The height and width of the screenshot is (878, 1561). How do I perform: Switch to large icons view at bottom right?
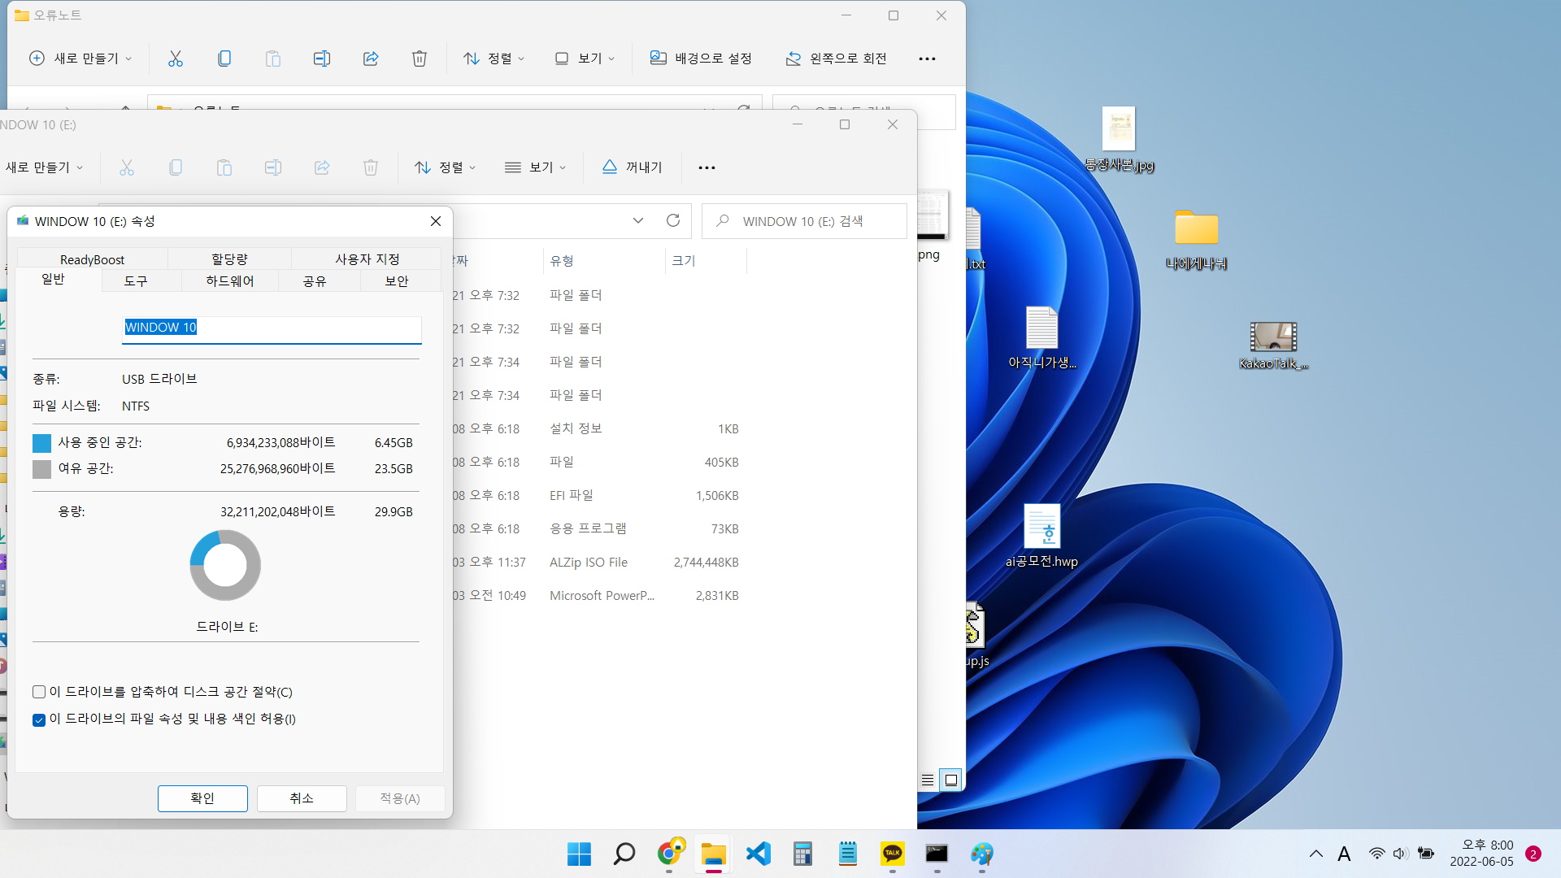point(950,780)
